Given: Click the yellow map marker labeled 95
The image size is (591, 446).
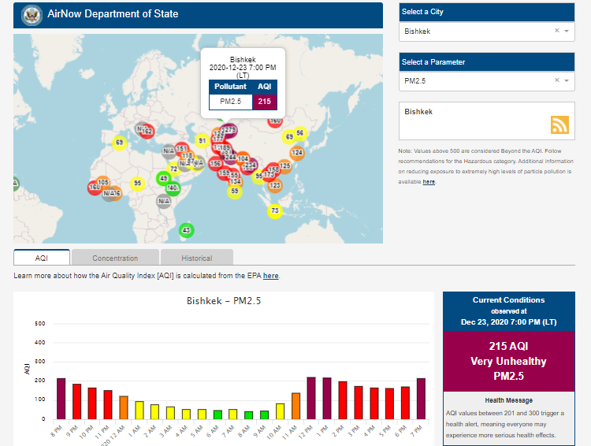Looking at the screenshot, I should [x=138, y=183].
